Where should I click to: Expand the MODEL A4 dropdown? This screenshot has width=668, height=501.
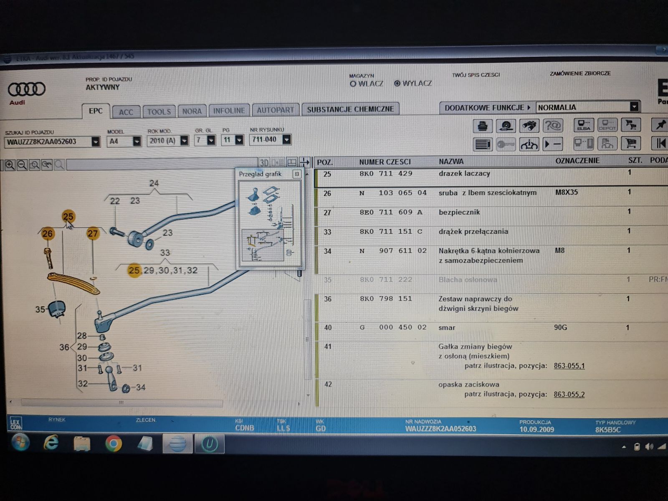pos(137,142)
